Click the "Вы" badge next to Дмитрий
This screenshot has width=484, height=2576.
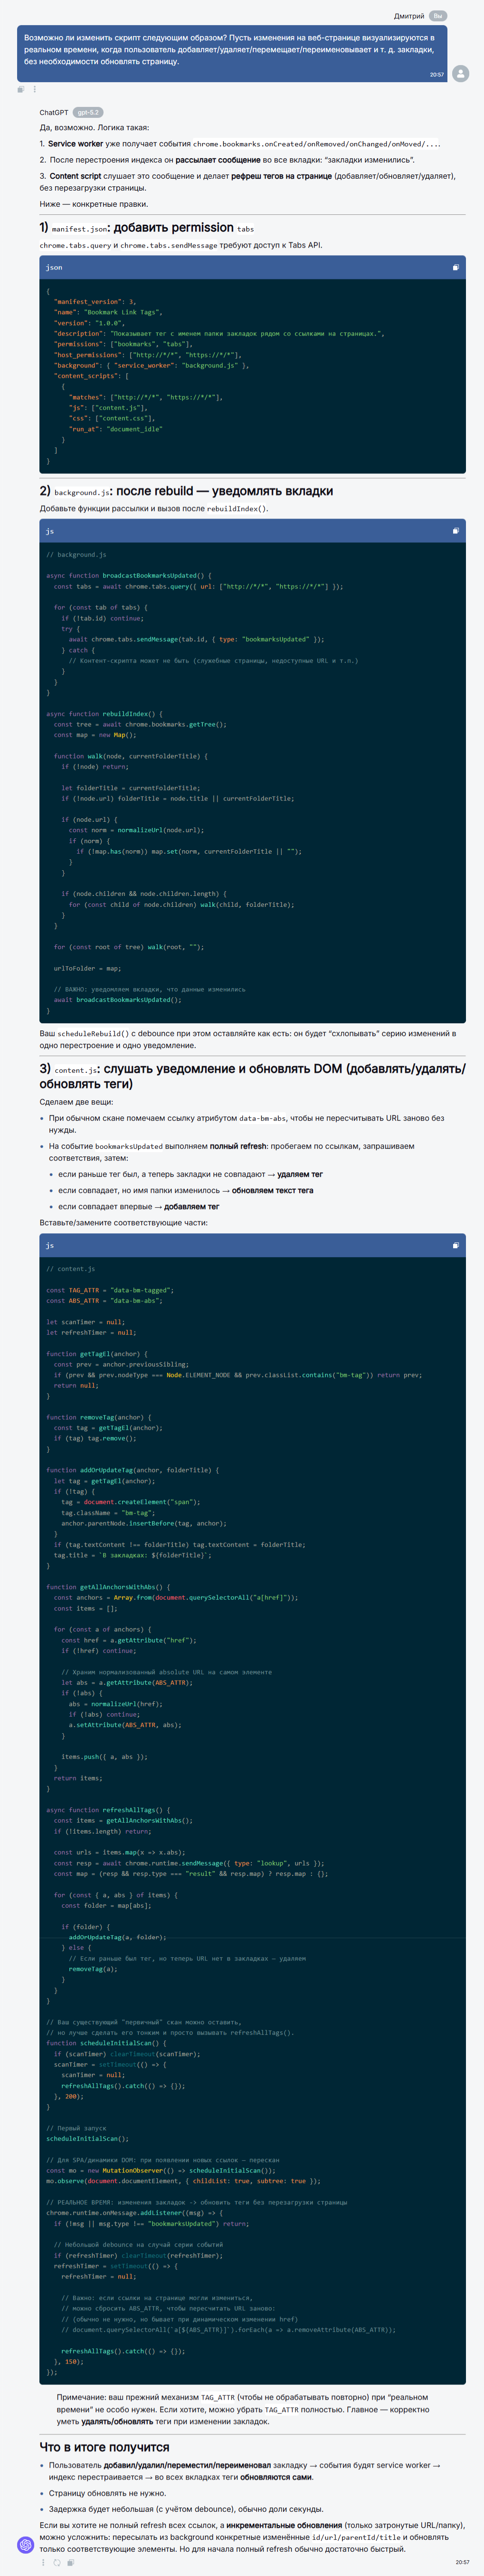point(438,16)
